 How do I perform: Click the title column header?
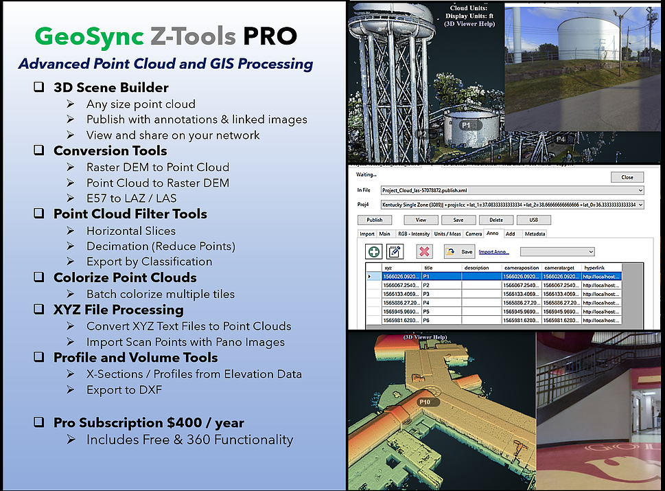click(x=441, y=268)
